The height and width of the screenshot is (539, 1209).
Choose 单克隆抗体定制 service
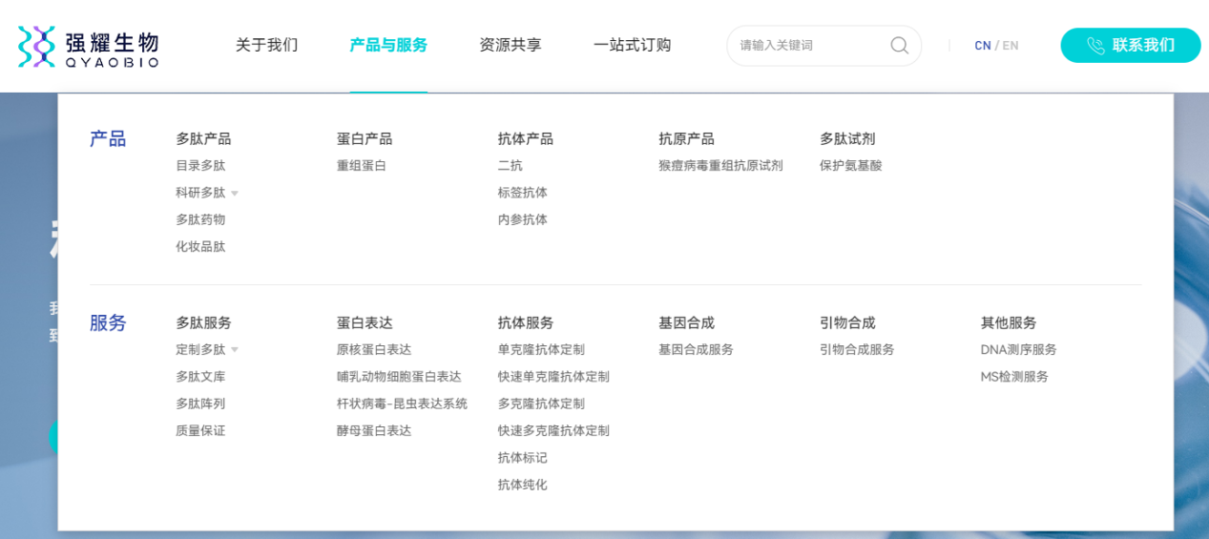tap(540, 350)
